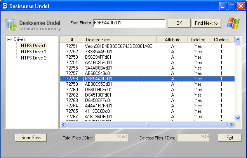Click the Find Next >> button
The height and width of the screenshot is (158, 247).
(x=207, y=23)
